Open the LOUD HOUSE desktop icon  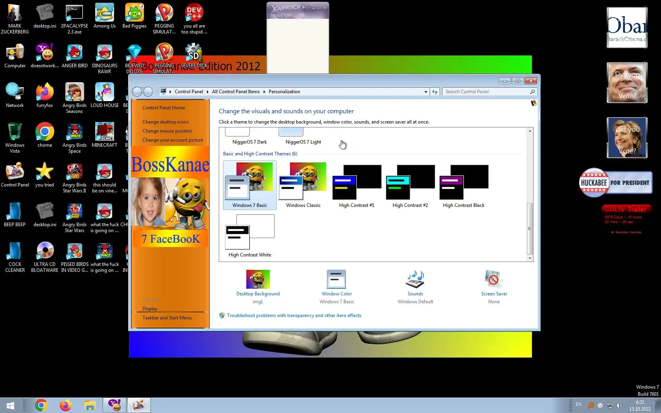(104, 96)
